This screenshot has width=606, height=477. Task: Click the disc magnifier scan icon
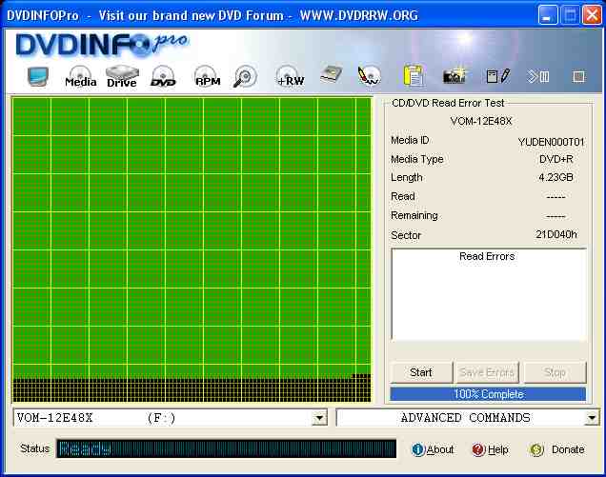[x=245, y=76]
